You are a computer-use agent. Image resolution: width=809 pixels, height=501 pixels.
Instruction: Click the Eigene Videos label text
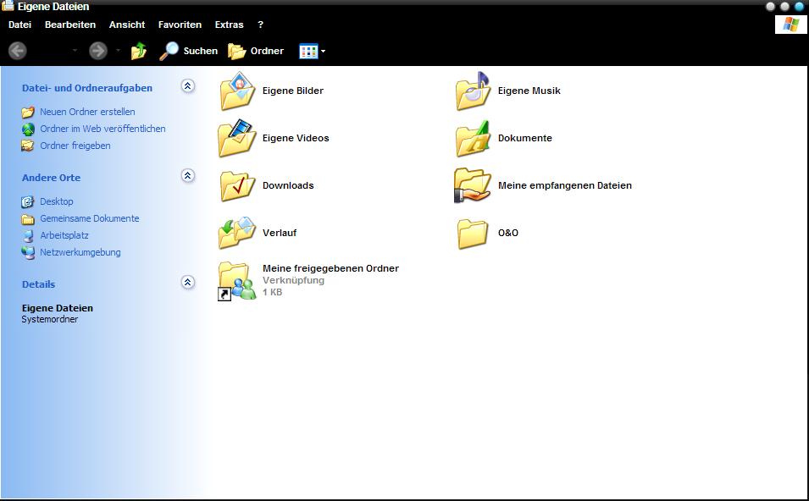296,138
